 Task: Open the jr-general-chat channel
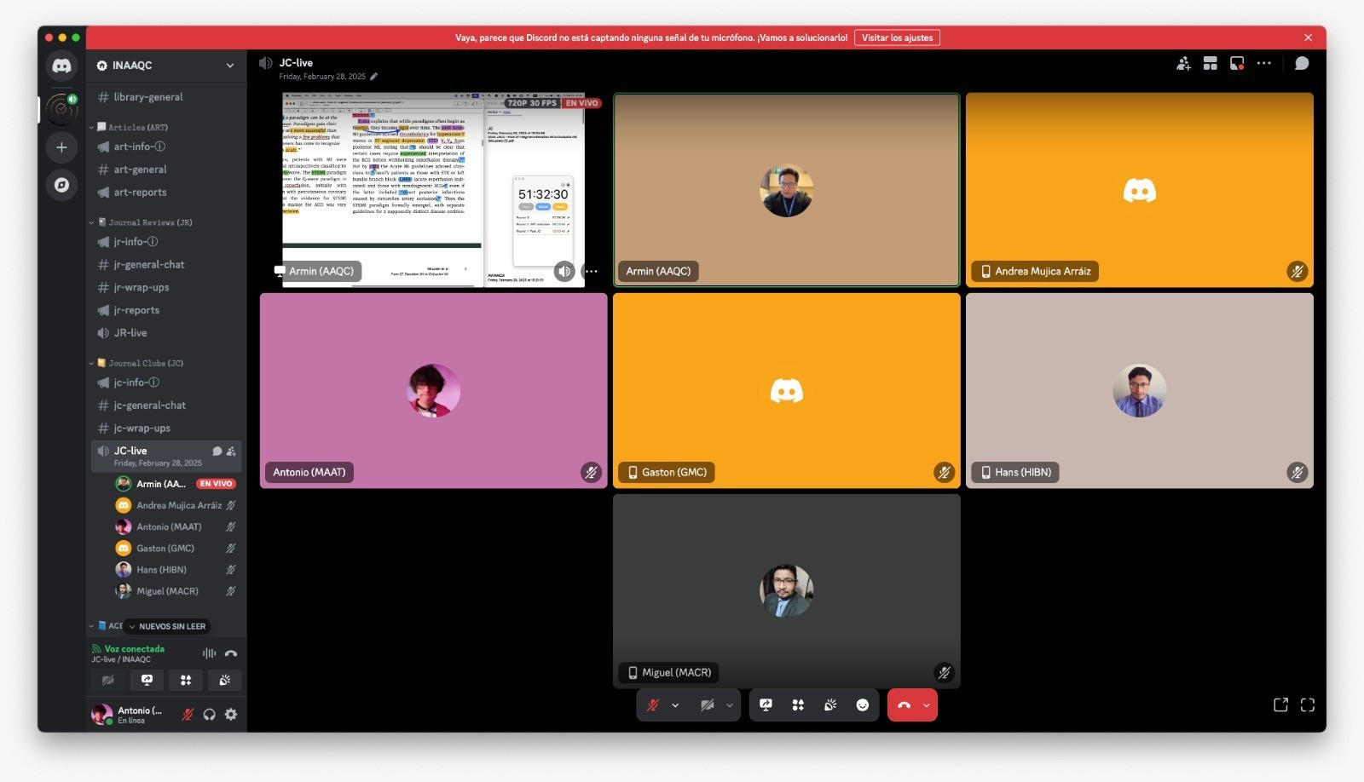(149, 265)
